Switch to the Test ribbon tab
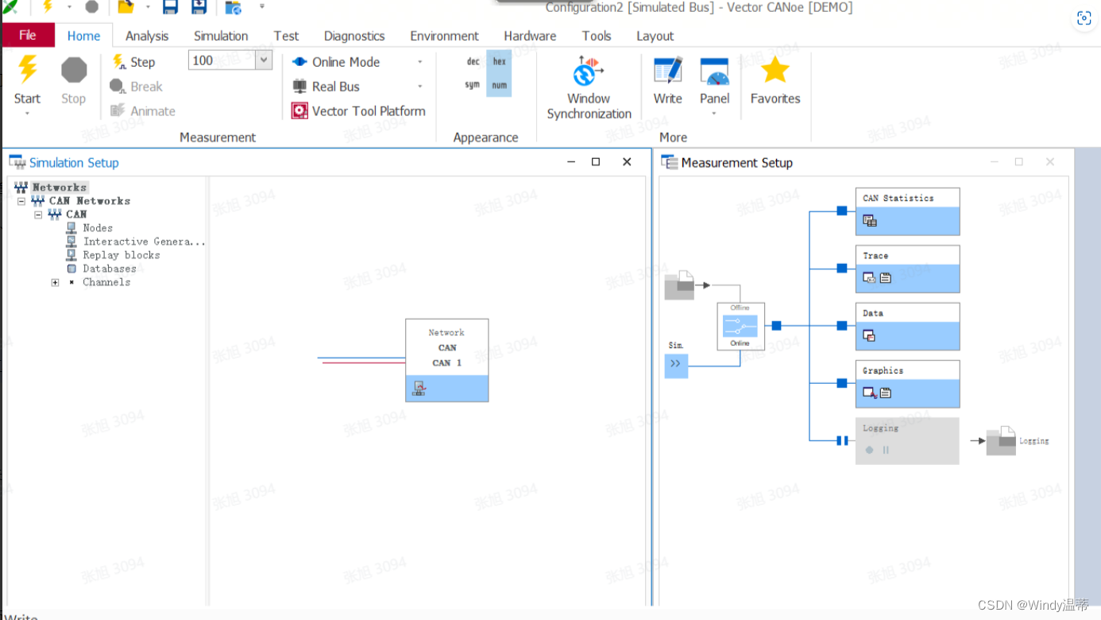 click(286, 36)
